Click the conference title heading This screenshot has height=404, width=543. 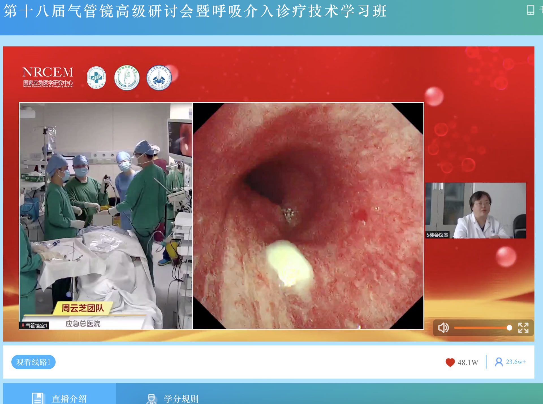pyautogui.click(x=195, y=11)
